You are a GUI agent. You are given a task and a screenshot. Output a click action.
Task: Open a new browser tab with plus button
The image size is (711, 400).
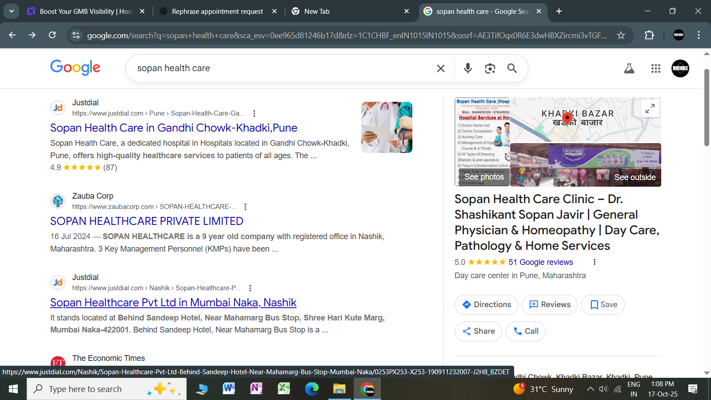(559, 12)
